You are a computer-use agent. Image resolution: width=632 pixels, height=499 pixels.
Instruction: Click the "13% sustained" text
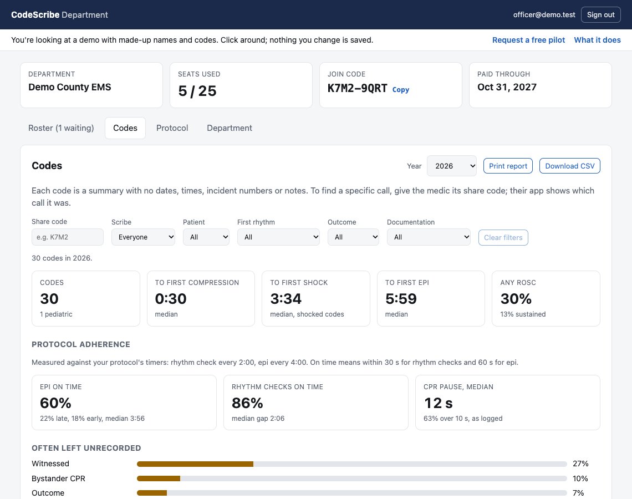click(x=523, y=314)
